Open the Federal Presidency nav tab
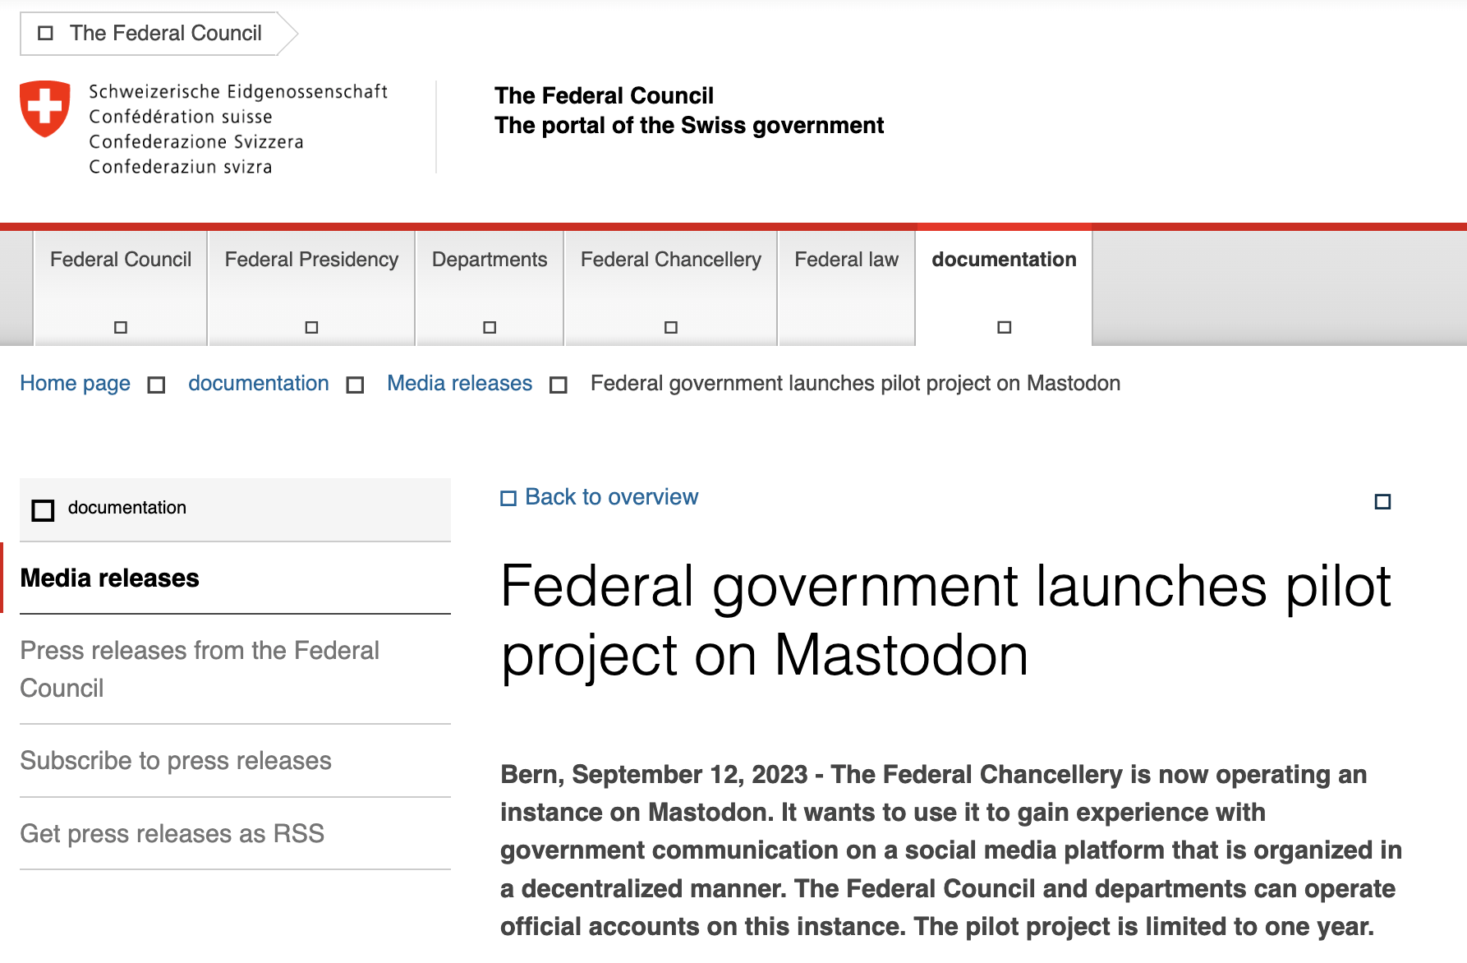The image size is (1467, 963). point(311,288)
